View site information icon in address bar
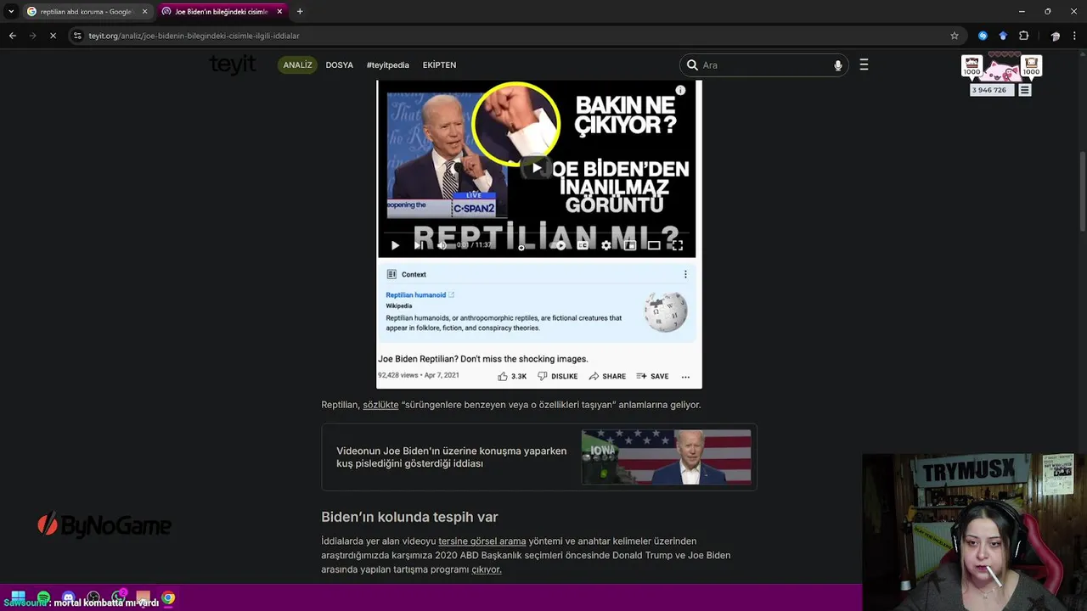This screenshot has width=1087, height=611. point(77,36)
